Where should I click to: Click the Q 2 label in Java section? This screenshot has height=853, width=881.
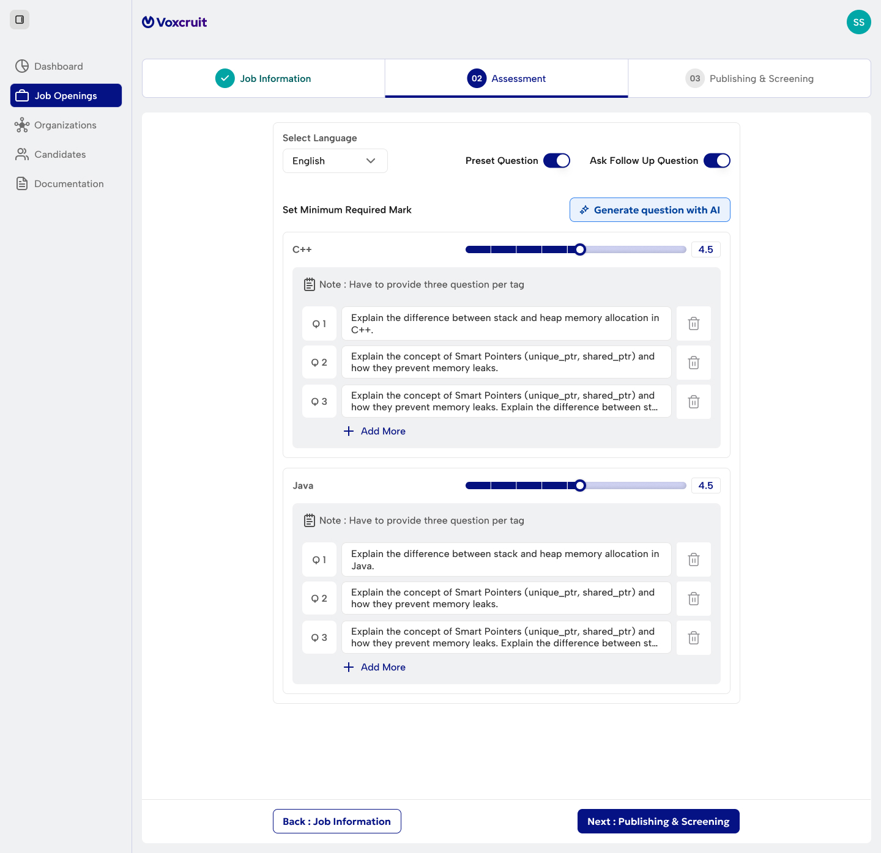click(319, 599)
